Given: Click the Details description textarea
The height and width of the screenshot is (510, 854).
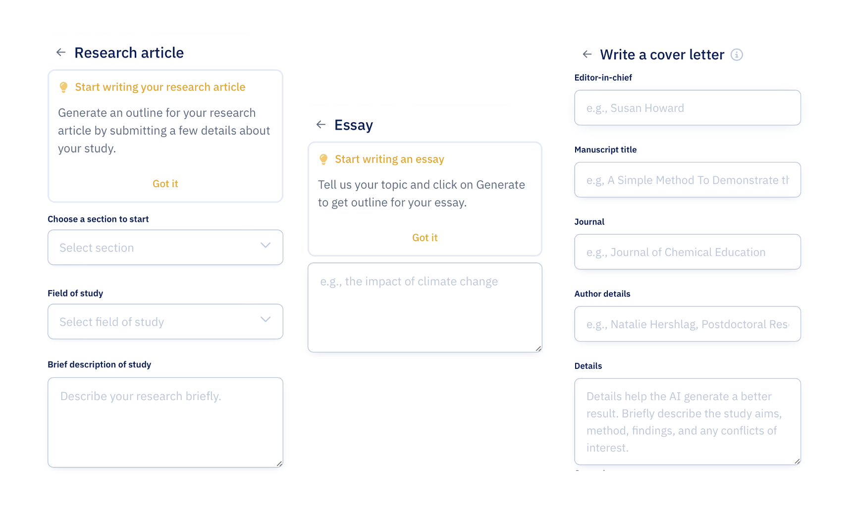Looking at the screenshot, I should pos(687,421).
